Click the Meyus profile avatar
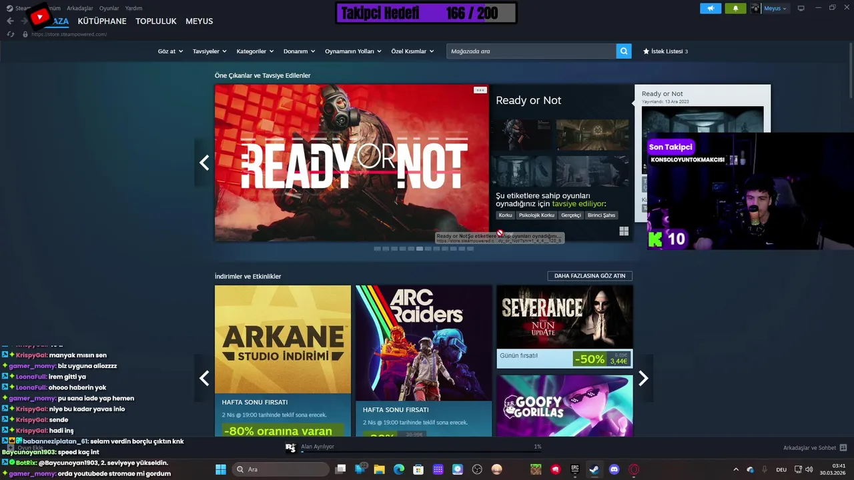The height and width of the screenshot is (480, 854). tap(755, 9)
